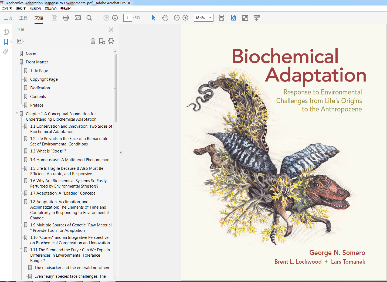Click the read mode download-arrow icon

(257, 18)
